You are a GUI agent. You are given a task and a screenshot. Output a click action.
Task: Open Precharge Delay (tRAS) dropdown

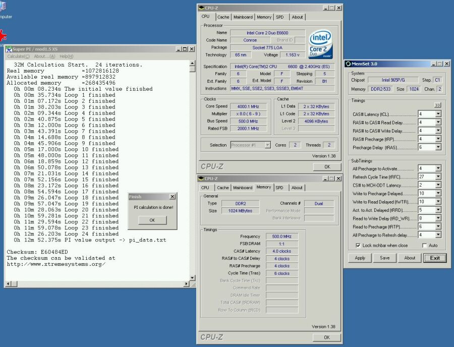tap(438, 147)
